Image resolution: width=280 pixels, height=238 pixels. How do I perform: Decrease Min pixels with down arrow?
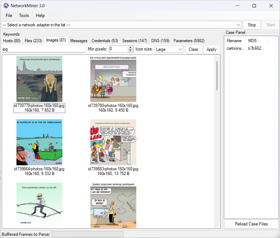131,51
